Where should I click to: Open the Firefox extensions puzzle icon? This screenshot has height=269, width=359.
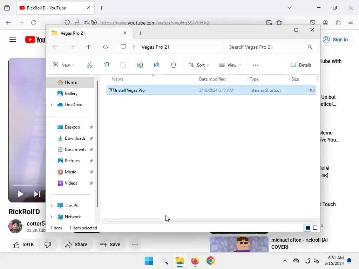(x=338, y=22)
